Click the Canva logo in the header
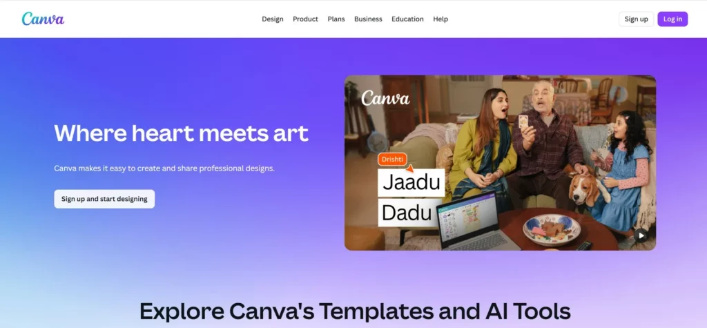This screenshot has width=707, height=328. pyautogui.click(x=43, y=19)
